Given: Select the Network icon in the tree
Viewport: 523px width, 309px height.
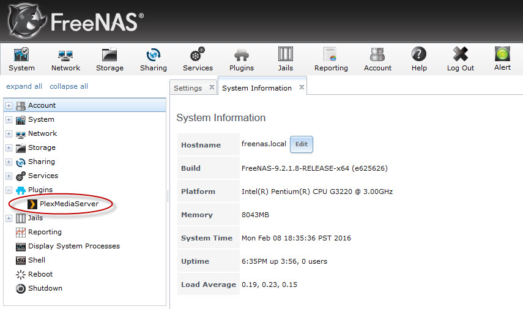Looking at the screenshot, I should click(x=21, y=134).
